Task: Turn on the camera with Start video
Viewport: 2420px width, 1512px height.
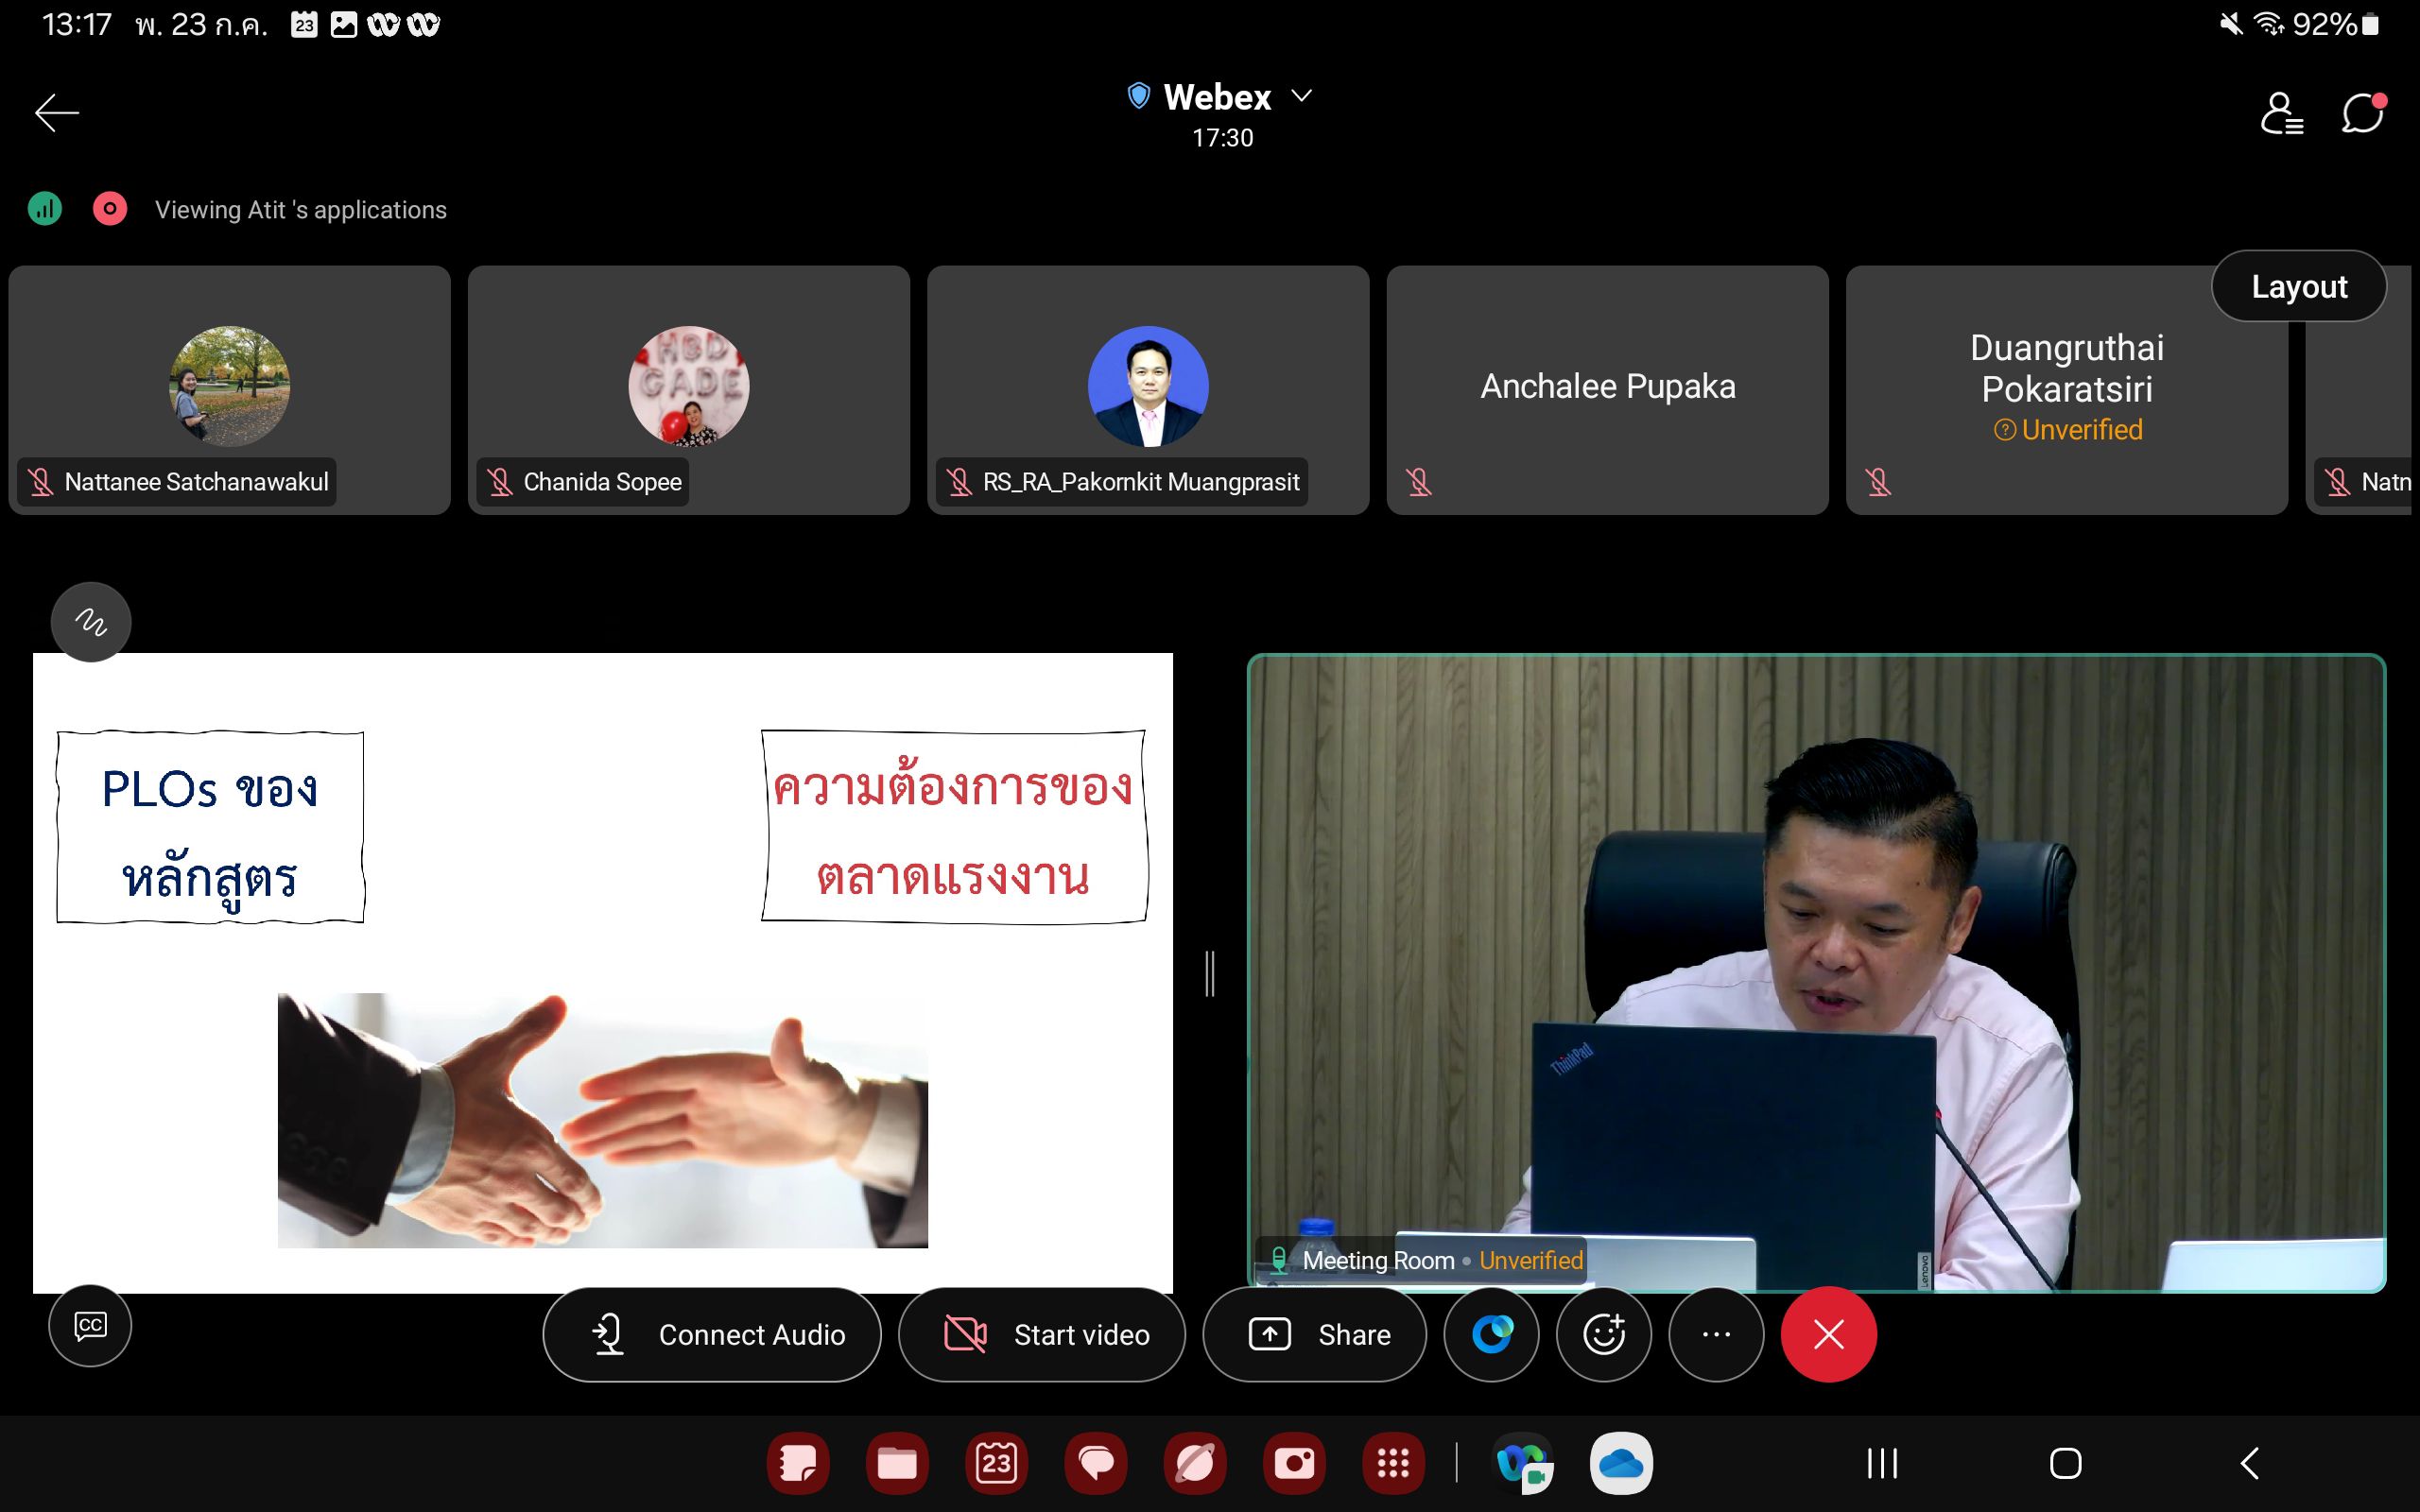Action: click(x=1042, y=1334)
